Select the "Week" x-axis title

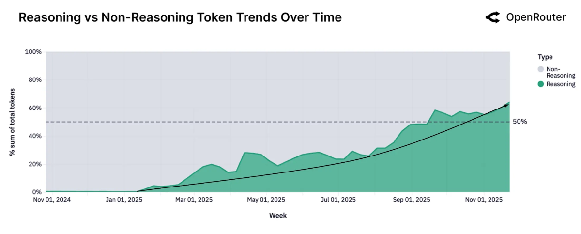click(278, 215)
